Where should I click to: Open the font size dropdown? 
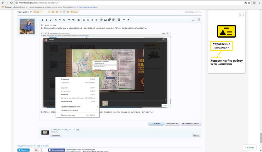60,20
